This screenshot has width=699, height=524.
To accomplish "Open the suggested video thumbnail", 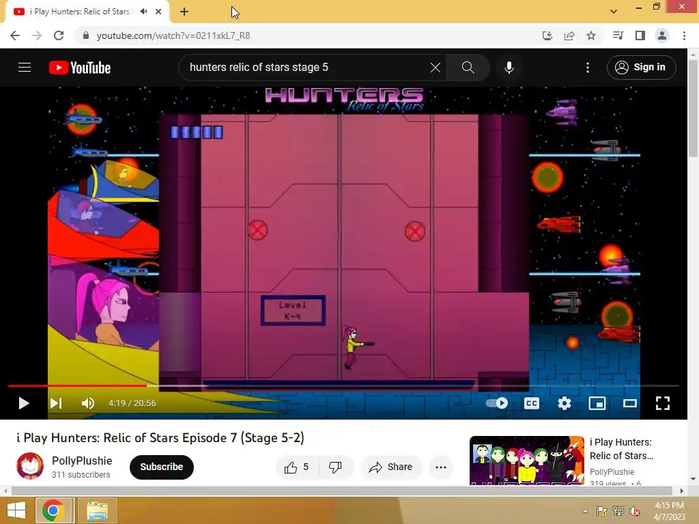I will (x=526, y=461).
